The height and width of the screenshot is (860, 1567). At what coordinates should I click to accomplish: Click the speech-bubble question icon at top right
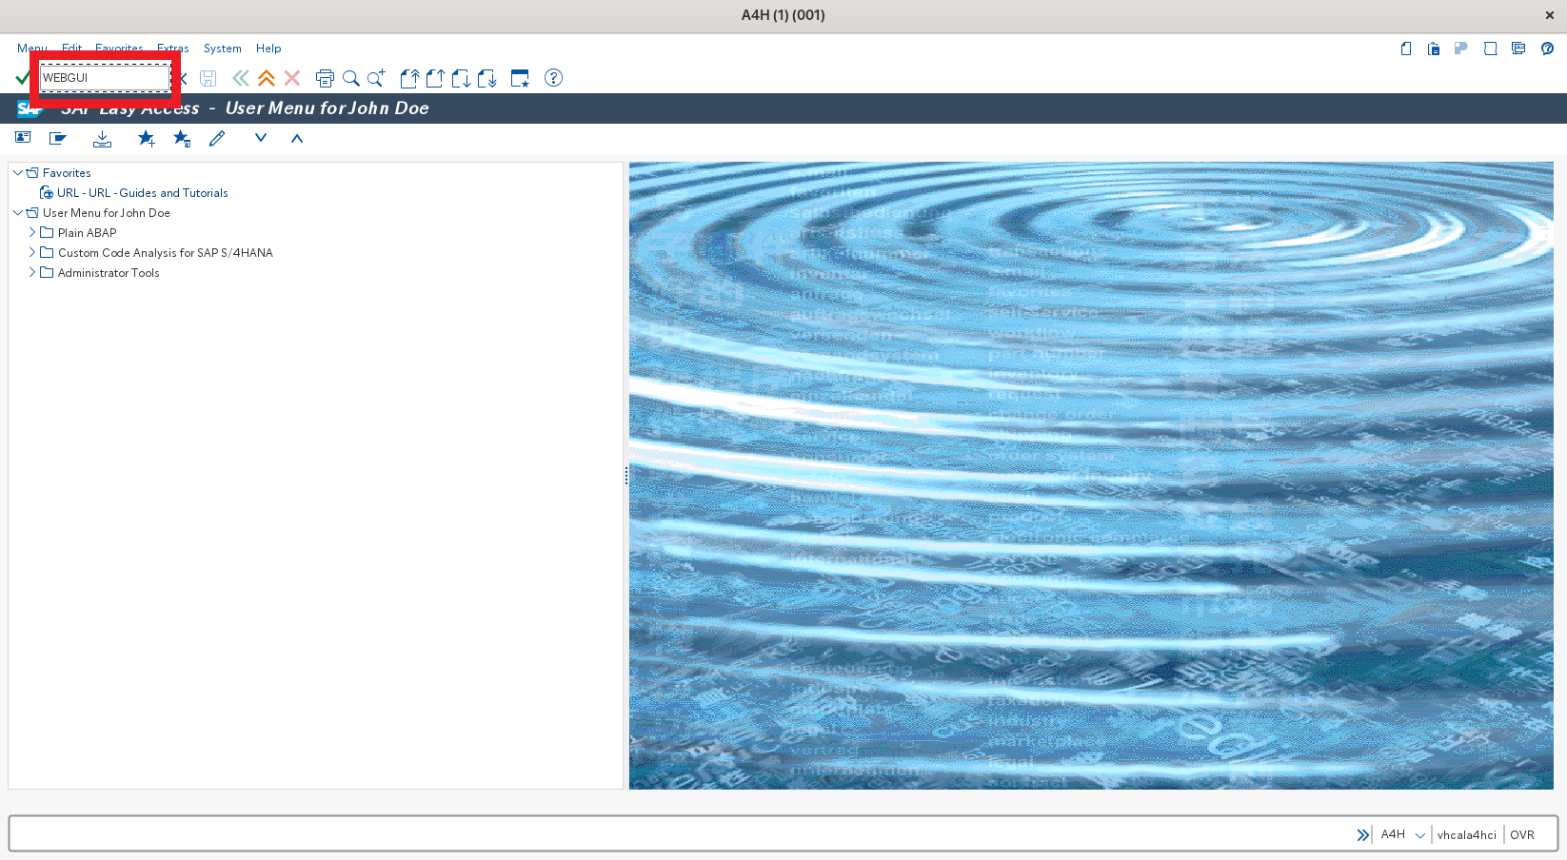(1548, 49)
